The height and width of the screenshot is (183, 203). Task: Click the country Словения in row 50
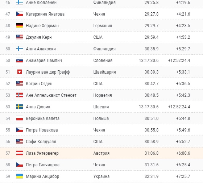[103, 60]
